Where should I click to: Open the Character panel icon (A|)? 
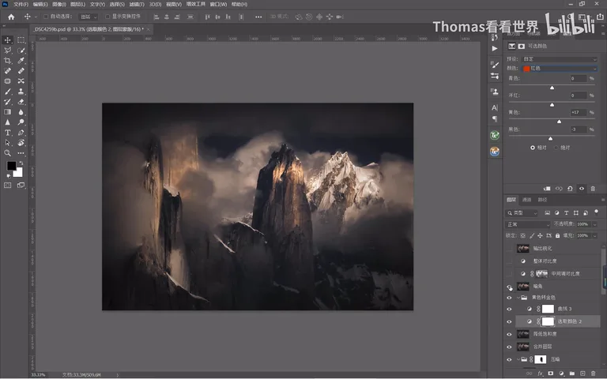point(494,107)
